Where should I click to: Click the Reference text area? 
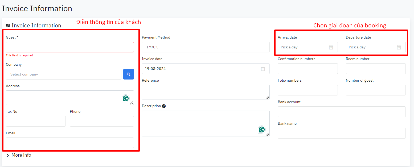click(x=206, y=92)
